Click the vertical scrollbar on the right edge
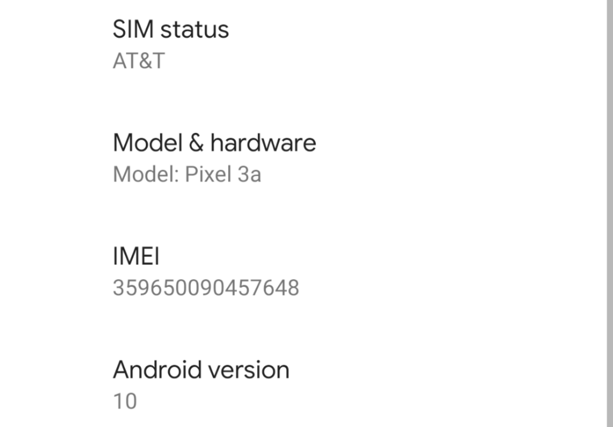 coord(610,209)
